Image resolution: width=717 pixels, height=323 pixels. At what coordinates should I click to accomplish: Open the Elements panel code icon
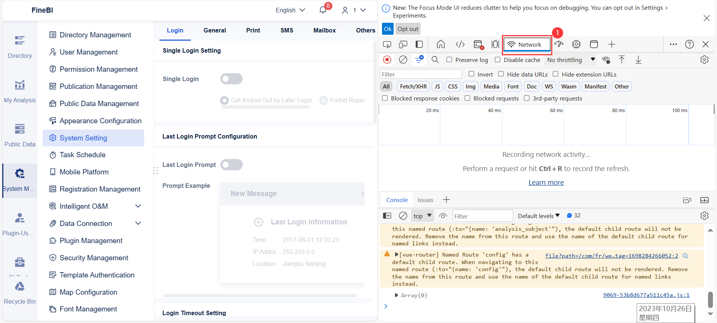click(460, 44)
